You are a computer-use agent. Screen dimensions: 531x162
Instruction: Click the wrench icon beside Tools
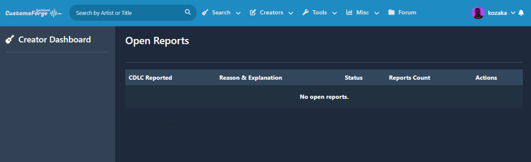click(x=305, y=12)
